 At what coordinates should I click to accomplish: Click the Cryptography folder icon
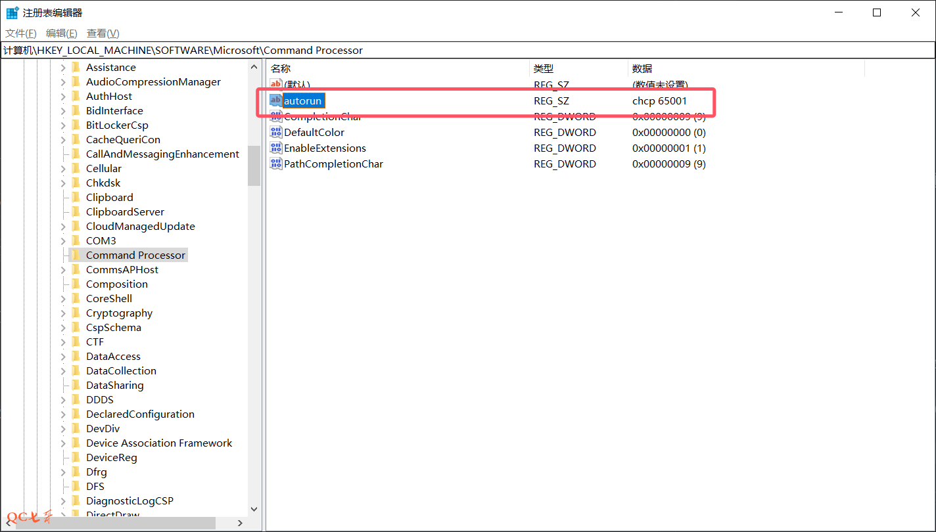(76, 313)
